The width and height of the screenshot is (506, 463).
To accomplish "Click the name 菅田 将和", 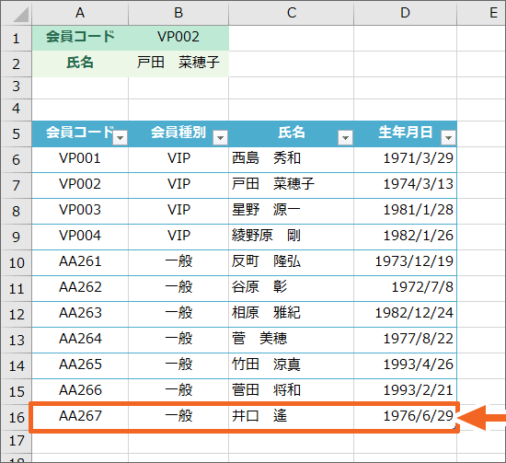I will point(266,390).
